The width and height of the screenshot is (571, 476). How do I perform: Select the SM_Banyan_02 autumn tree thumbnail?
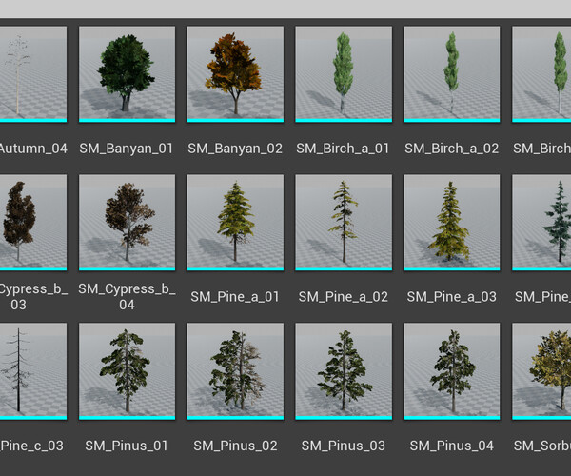235,74
